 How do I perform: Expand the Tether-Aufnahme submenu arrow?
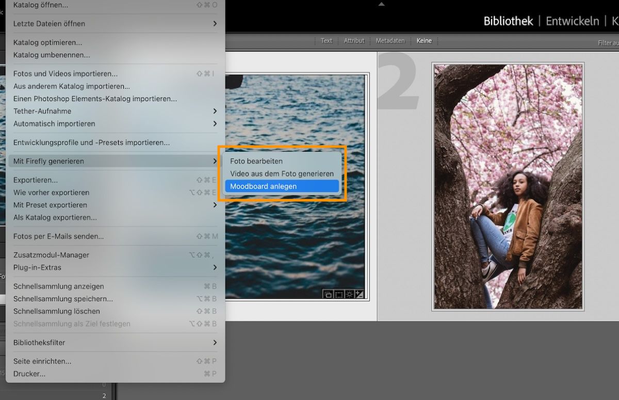(x=215, y=111)
